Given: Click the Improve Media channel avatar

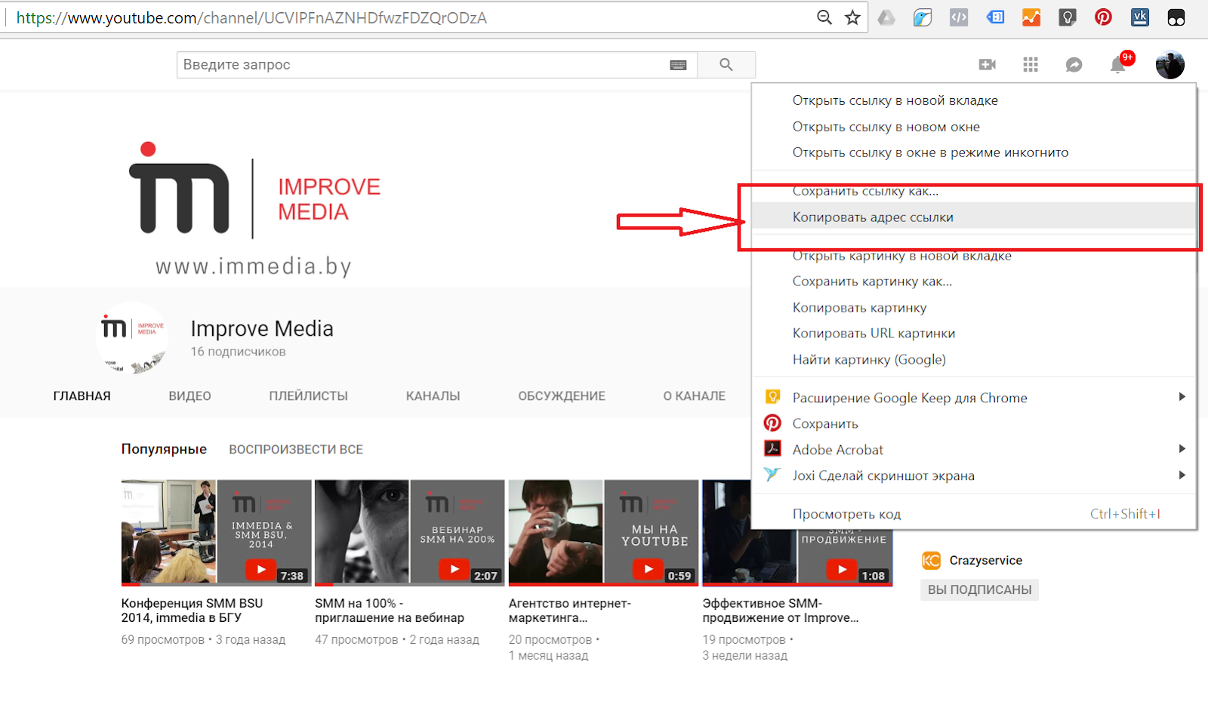Looking at the screenshot, I should [132, 338].
